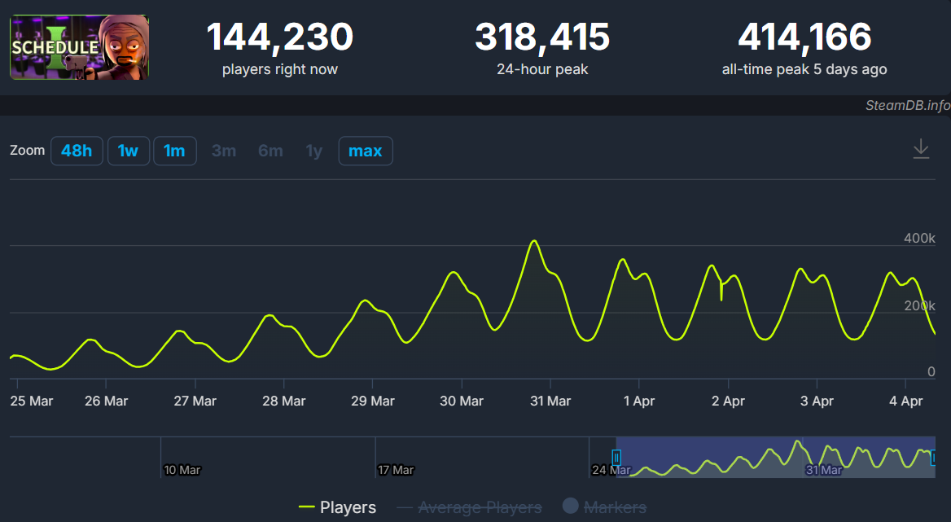Screen dimensions: 951x522
Task: Show the Markers series in legend
Action: (604, 507)
